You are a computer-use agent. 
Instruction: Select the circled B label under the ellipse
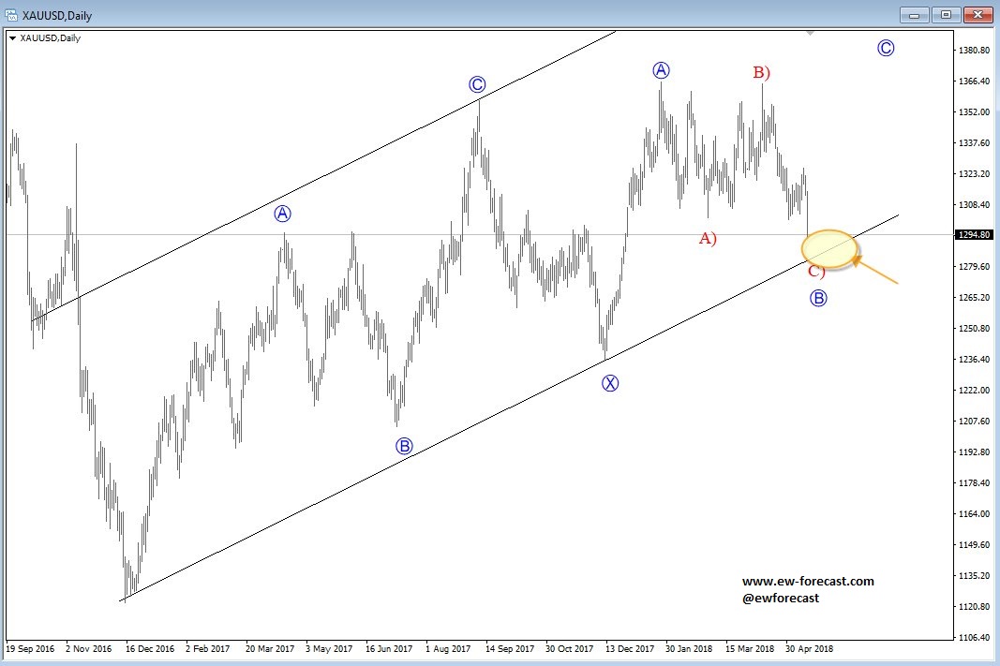pos(818,298)
